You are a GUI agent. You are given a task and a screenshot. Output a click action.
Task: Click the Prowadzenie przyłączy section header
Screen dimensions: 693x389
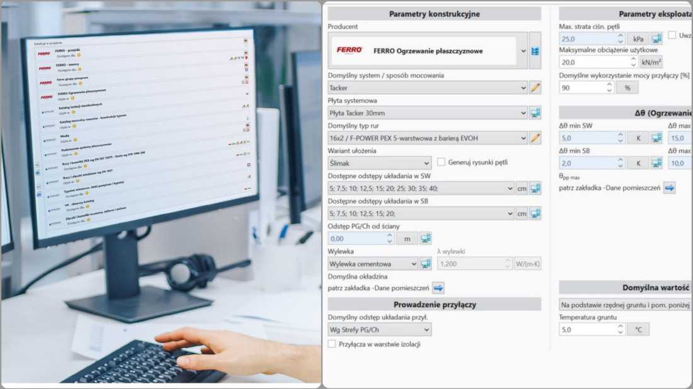pyautogui.click(x=435, y=304)
